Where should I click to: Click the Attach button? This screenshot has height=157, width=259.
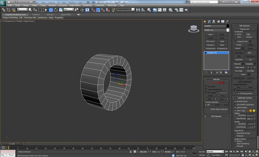pyautogui.click(x=238, y=49)
